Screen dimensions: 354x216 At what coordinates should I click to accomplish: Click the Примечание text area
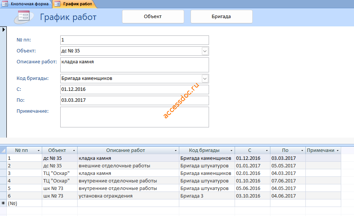(134, 117)
